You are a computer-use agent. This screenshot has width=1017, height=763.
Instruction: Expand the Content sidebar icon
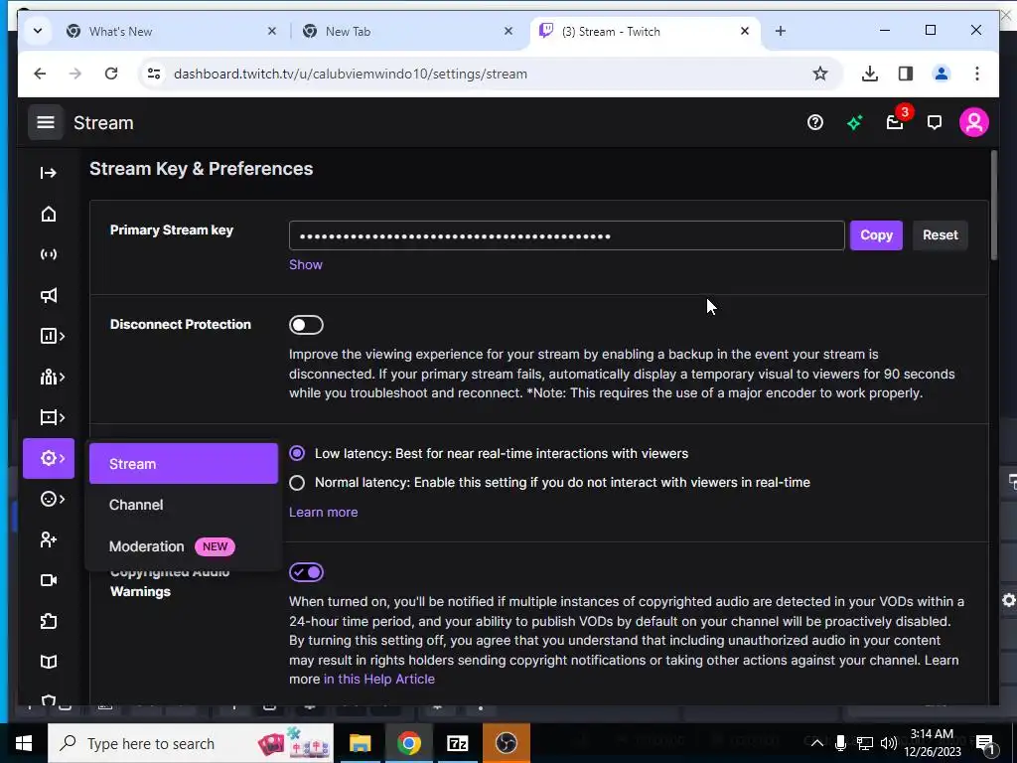(51, 417)
